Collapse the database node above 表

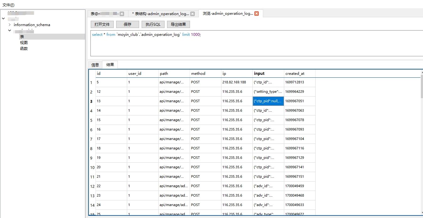pyautogui.click(x=10, y=31)
